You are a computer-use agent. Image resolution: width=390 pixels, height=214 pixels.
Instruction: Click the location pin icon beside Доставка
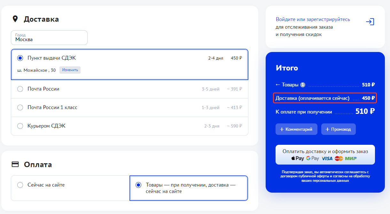pyautogui.click(x=15, y=19)
